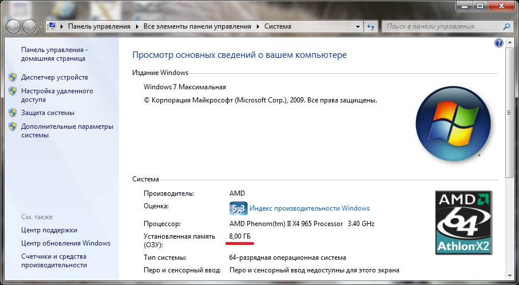Click vertical scrollbar up arrow
The height and width of the screenshot is (285, 519).
click(x=509, y=42)
